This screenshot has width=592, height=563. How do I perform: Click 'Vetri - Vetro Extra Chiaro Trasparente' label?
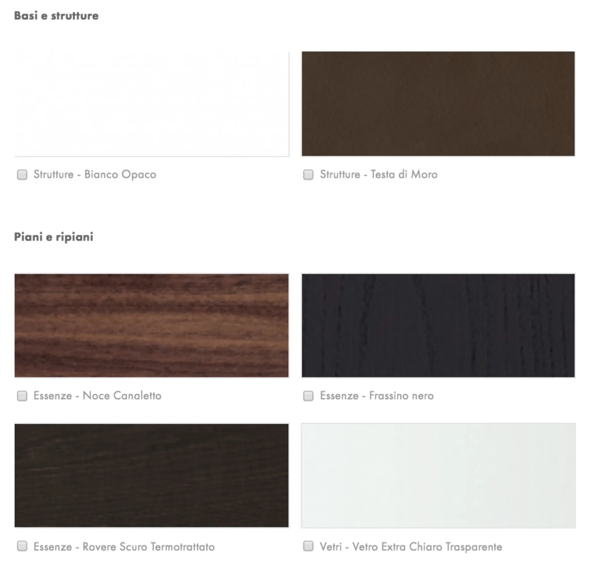(x=411, y=547)
